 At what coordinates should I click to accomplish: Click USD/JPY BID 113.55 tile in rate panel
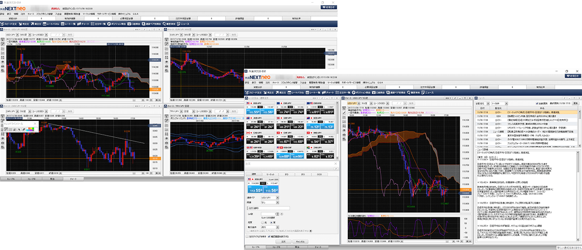tap(253, 112)
